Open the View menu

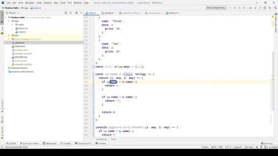tap(21, 3)
